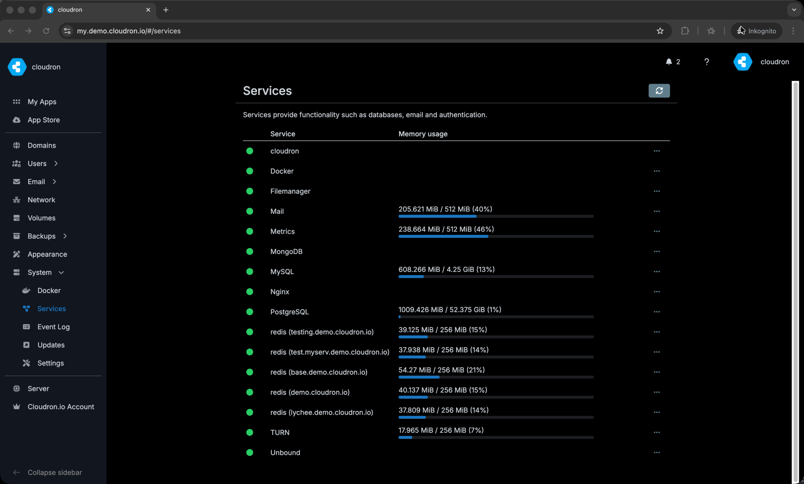Navigate to Network settings
The image size is (804, 484).
[41, 200]
